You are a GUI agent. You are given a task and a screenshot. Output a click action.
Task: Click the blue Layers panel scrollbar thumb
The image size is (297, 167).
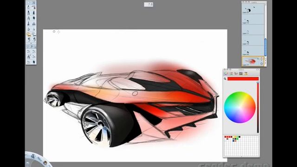click(265, 47)
